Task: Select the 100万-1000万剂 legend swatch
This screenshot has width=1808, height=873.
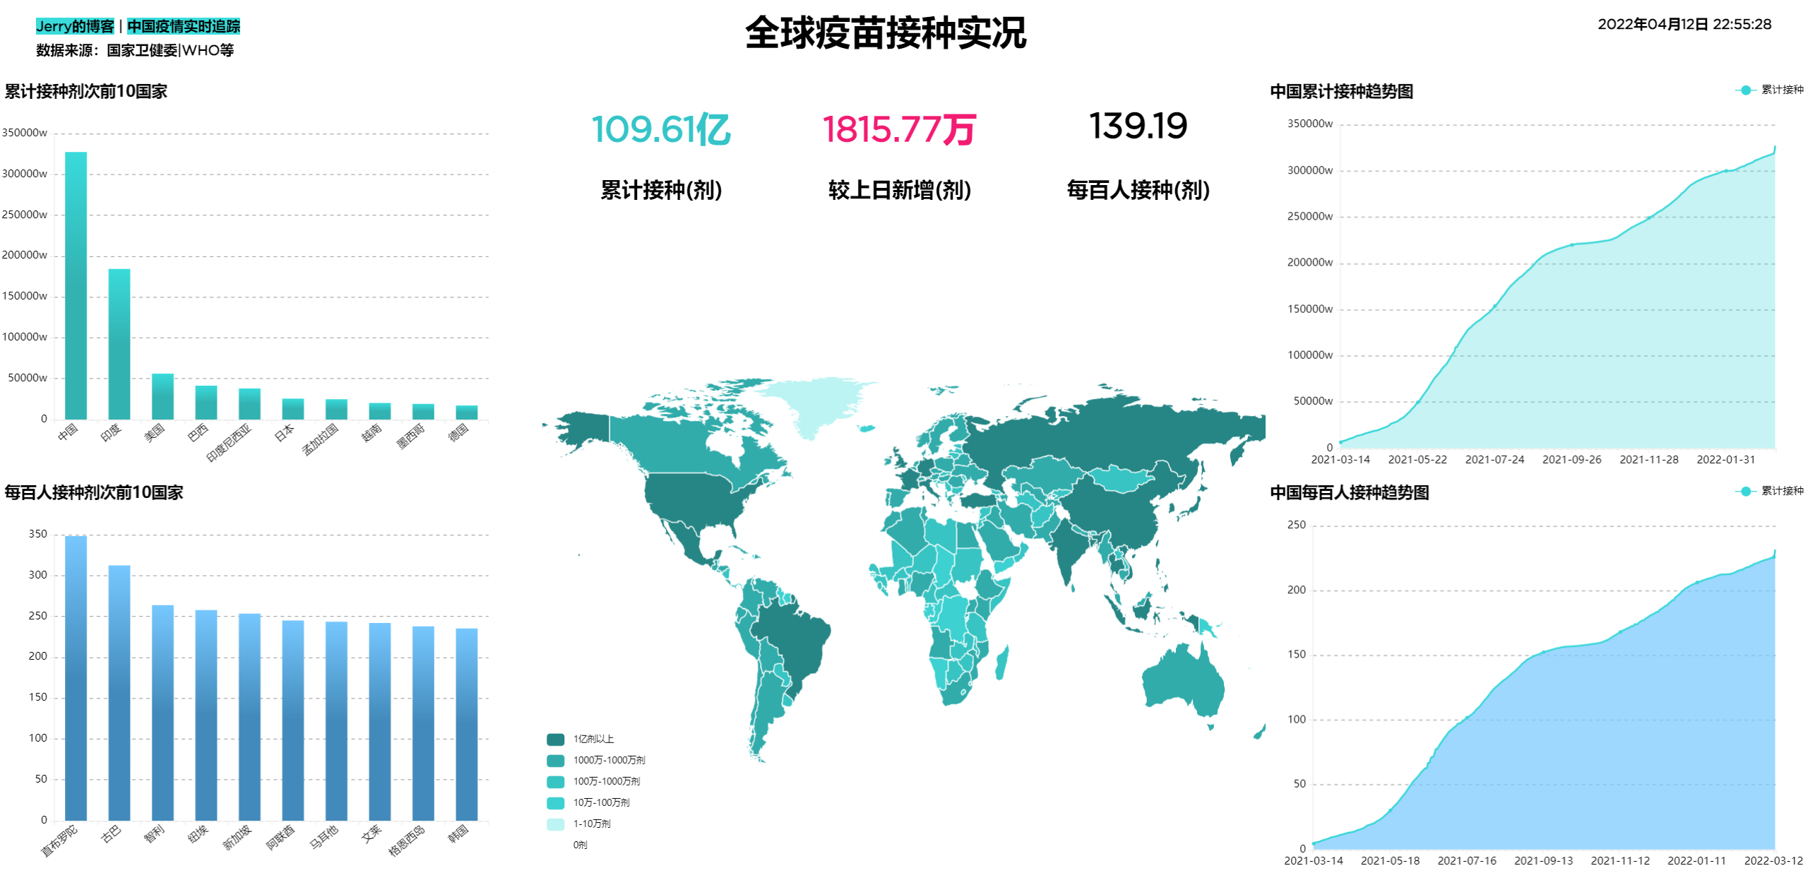Action: coord(555,782)
